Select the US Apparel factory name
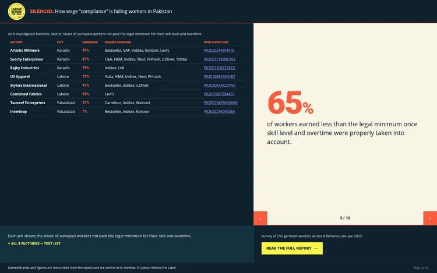Screen dimensions: 437x273 click(20, 76)
